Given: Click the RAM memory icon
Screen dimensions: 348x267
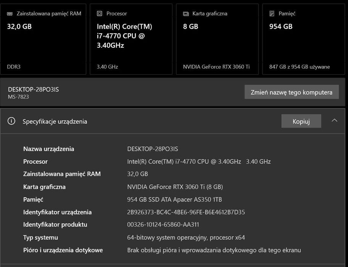Looking at the screenshot, I should tap(10, 14).
